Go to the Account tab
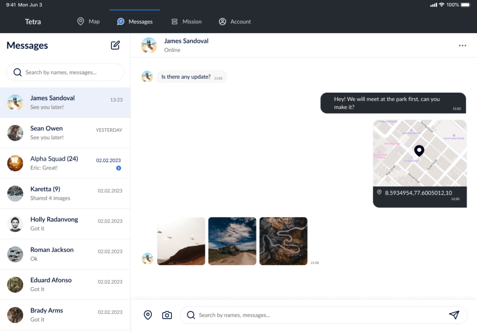Viewport: 477px width, 333px height. click(235, 21)
